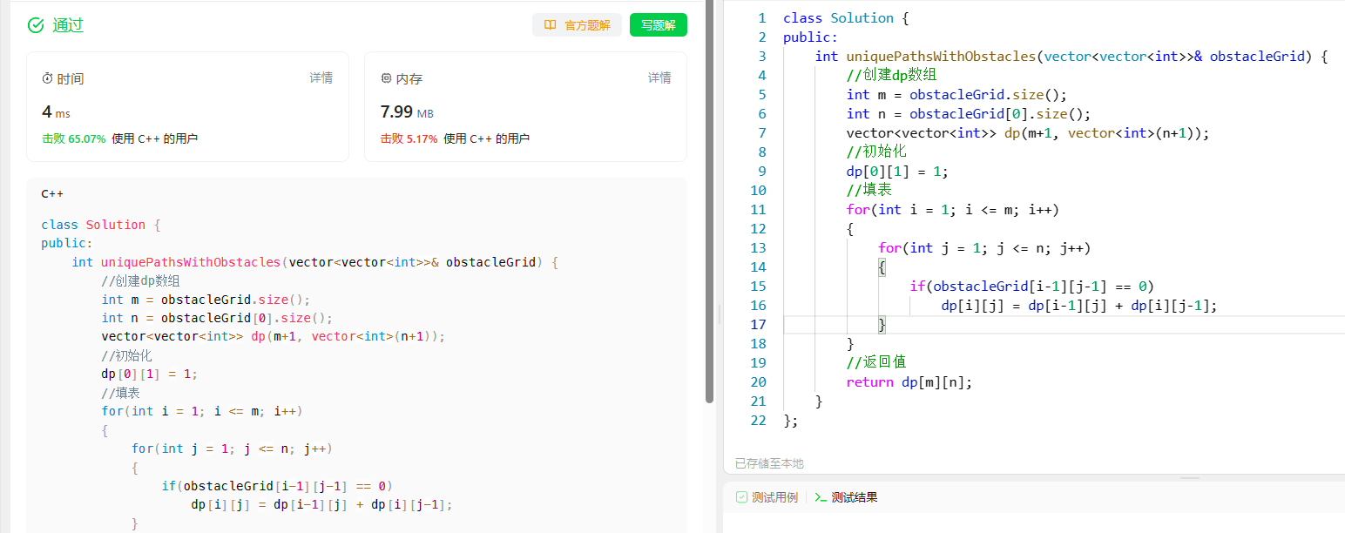Click editor line number 3
Viewport: 1345px width, 533px height.
click(762, 57)
